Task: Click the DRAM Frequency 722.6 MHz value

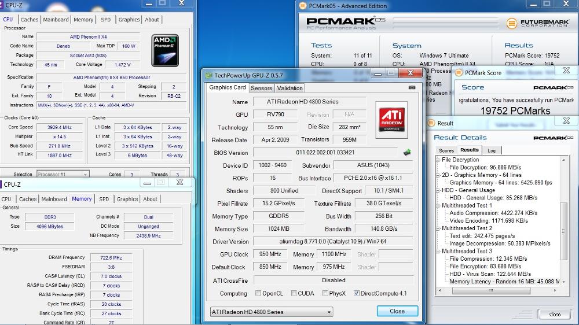Action: (x=111, y=258)
